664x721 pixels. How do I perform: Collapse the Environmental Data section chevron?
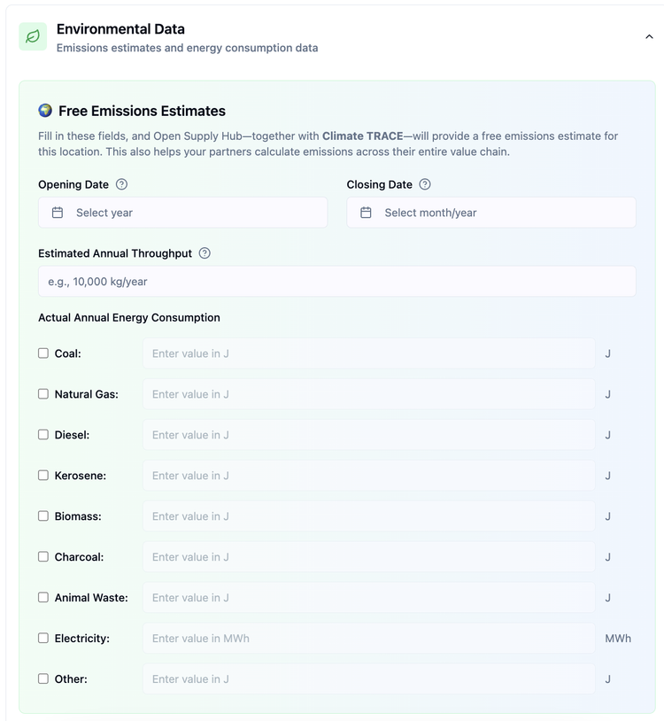coord(649,37)
